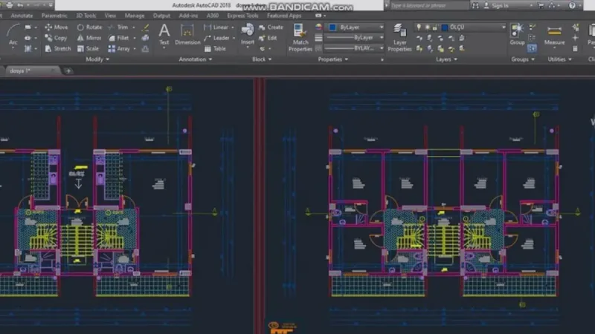The image size is (595, 334).
Task: Open the ByLayer color dropdown
Action: [x=381, y=27]
